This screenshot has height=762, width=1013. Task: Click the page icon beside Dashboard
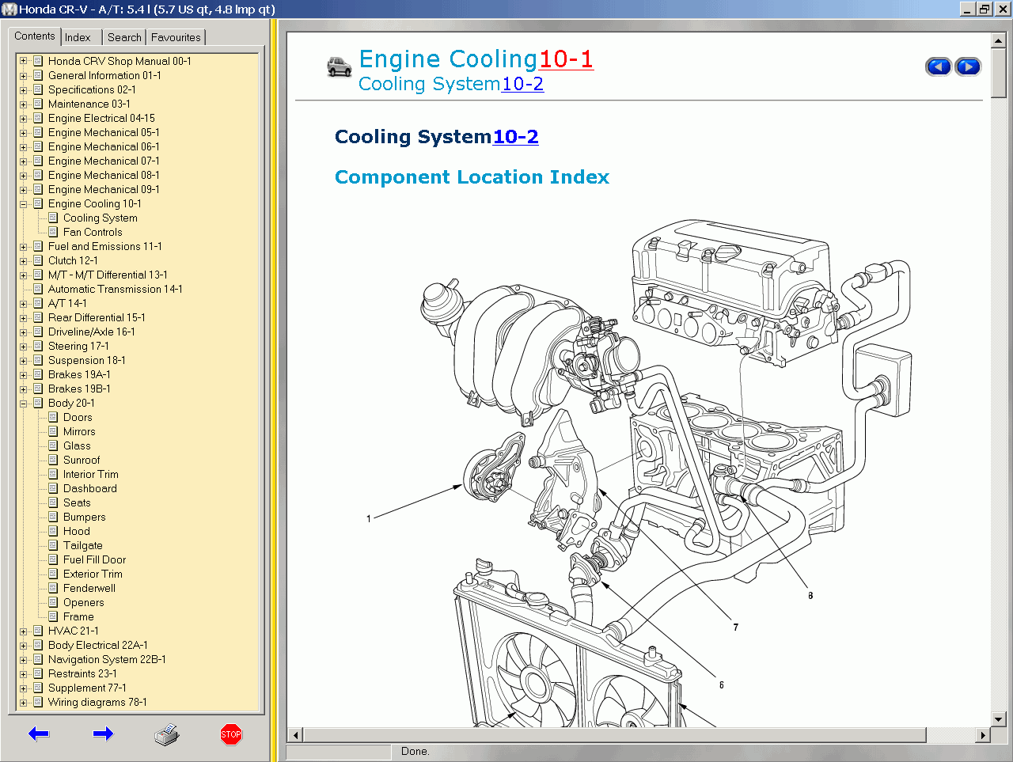tap(53, 488)
